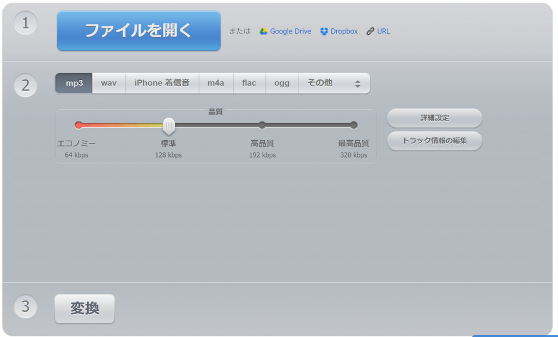Click the または text
This screenshot has width=558, height=337.
pos(240,31)
